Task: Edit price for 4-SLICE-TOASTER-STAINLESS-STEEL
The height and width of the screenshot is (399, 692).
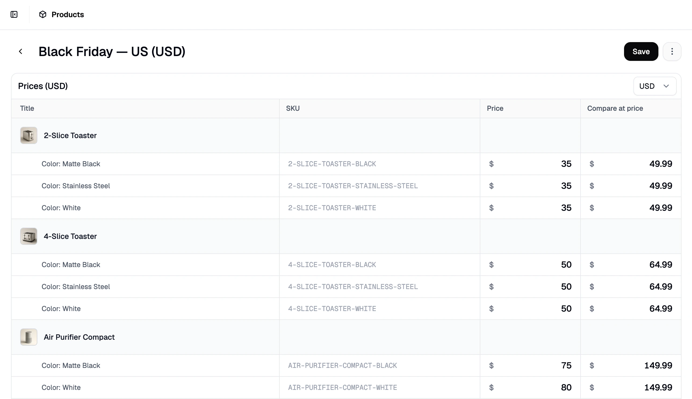Action: pyautogui.click(x=530, y=287)
